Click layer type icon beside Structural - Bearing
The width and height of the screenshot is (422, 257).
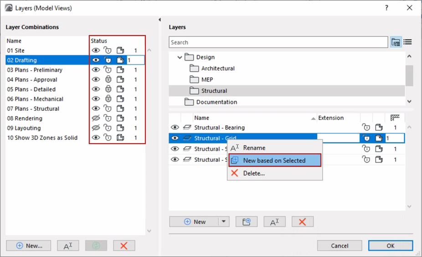click(x=187, y=127)
